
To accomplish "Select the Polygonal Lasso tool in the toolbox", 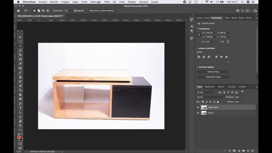I will [x=20, y=46].
